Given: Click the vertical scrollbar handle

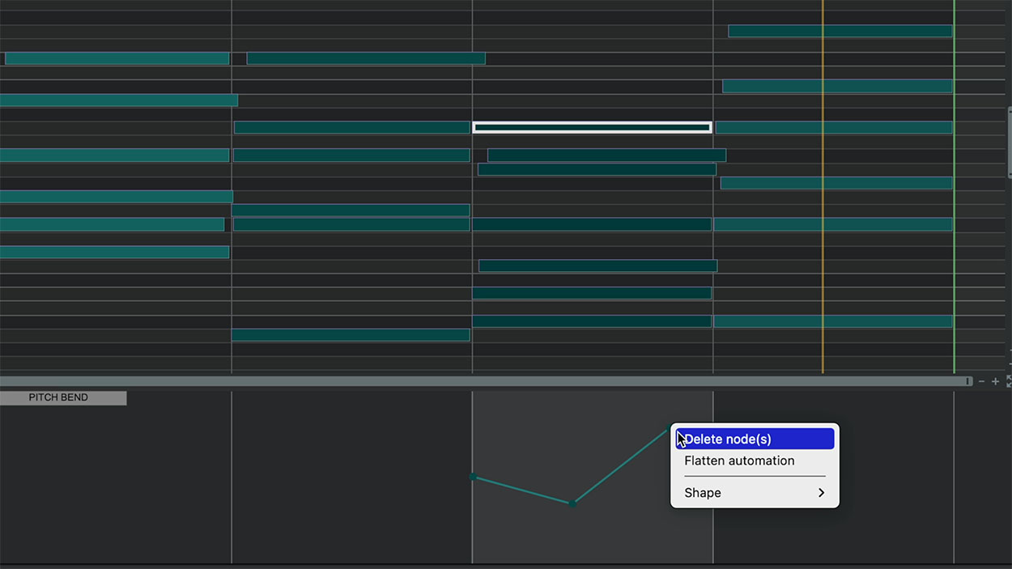Looking at the screenshot, I should 1010,142.
